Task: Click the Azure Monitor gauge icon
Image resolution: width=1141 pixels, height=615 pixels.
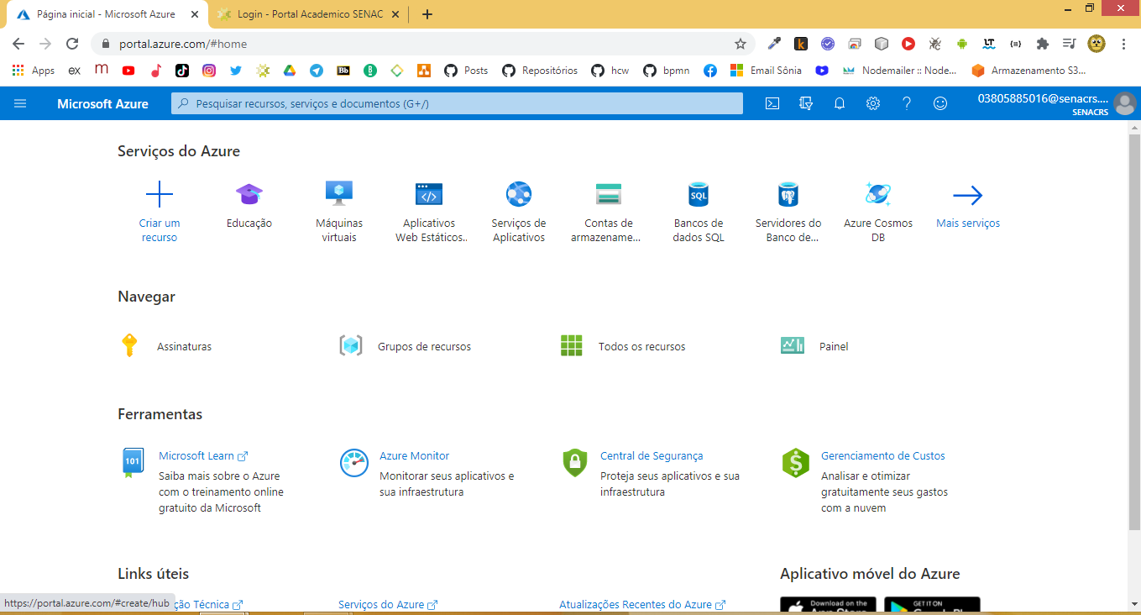Action: [x=353, y=463]
